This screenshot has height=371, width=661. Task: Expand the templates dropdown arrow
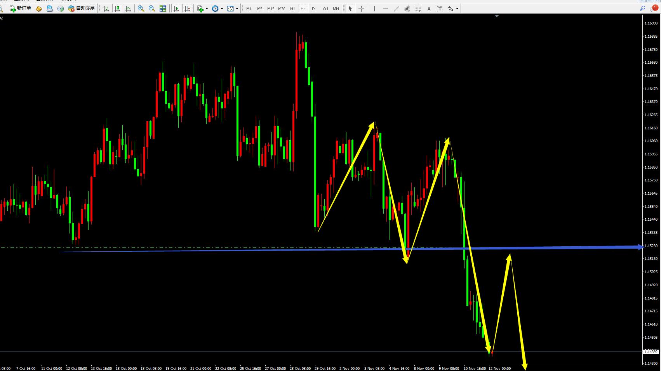click(x=237, y=9)
